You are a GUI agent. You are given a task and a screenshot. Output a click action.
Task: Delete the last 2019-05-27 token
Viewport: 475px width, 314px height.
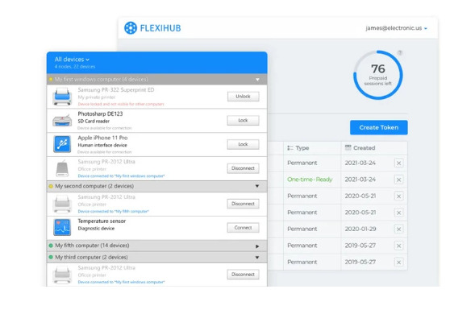[x=398, y=262]
